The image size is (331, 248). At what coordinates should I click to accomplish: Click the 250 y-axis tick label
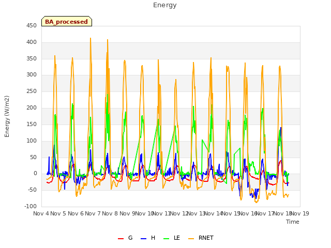[x=32, y=91]
